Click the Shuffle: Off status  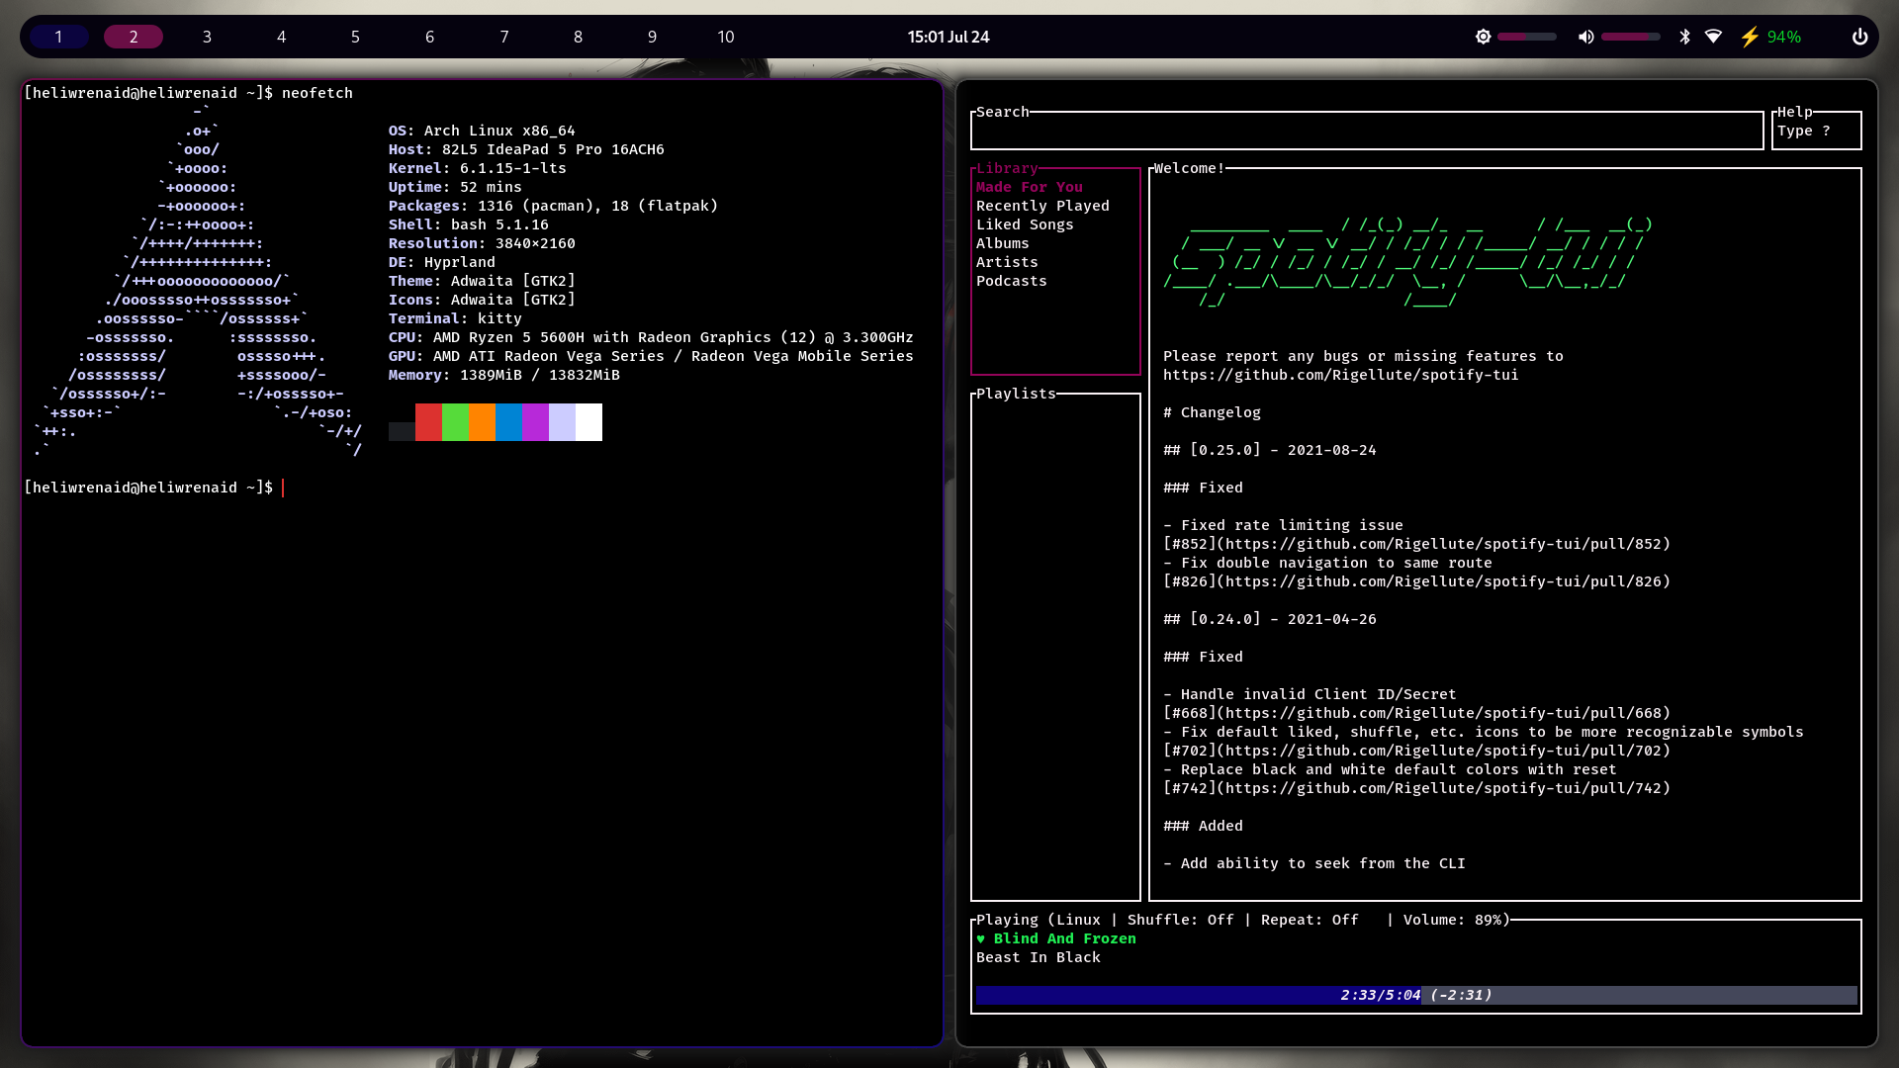click(1181, 920)
